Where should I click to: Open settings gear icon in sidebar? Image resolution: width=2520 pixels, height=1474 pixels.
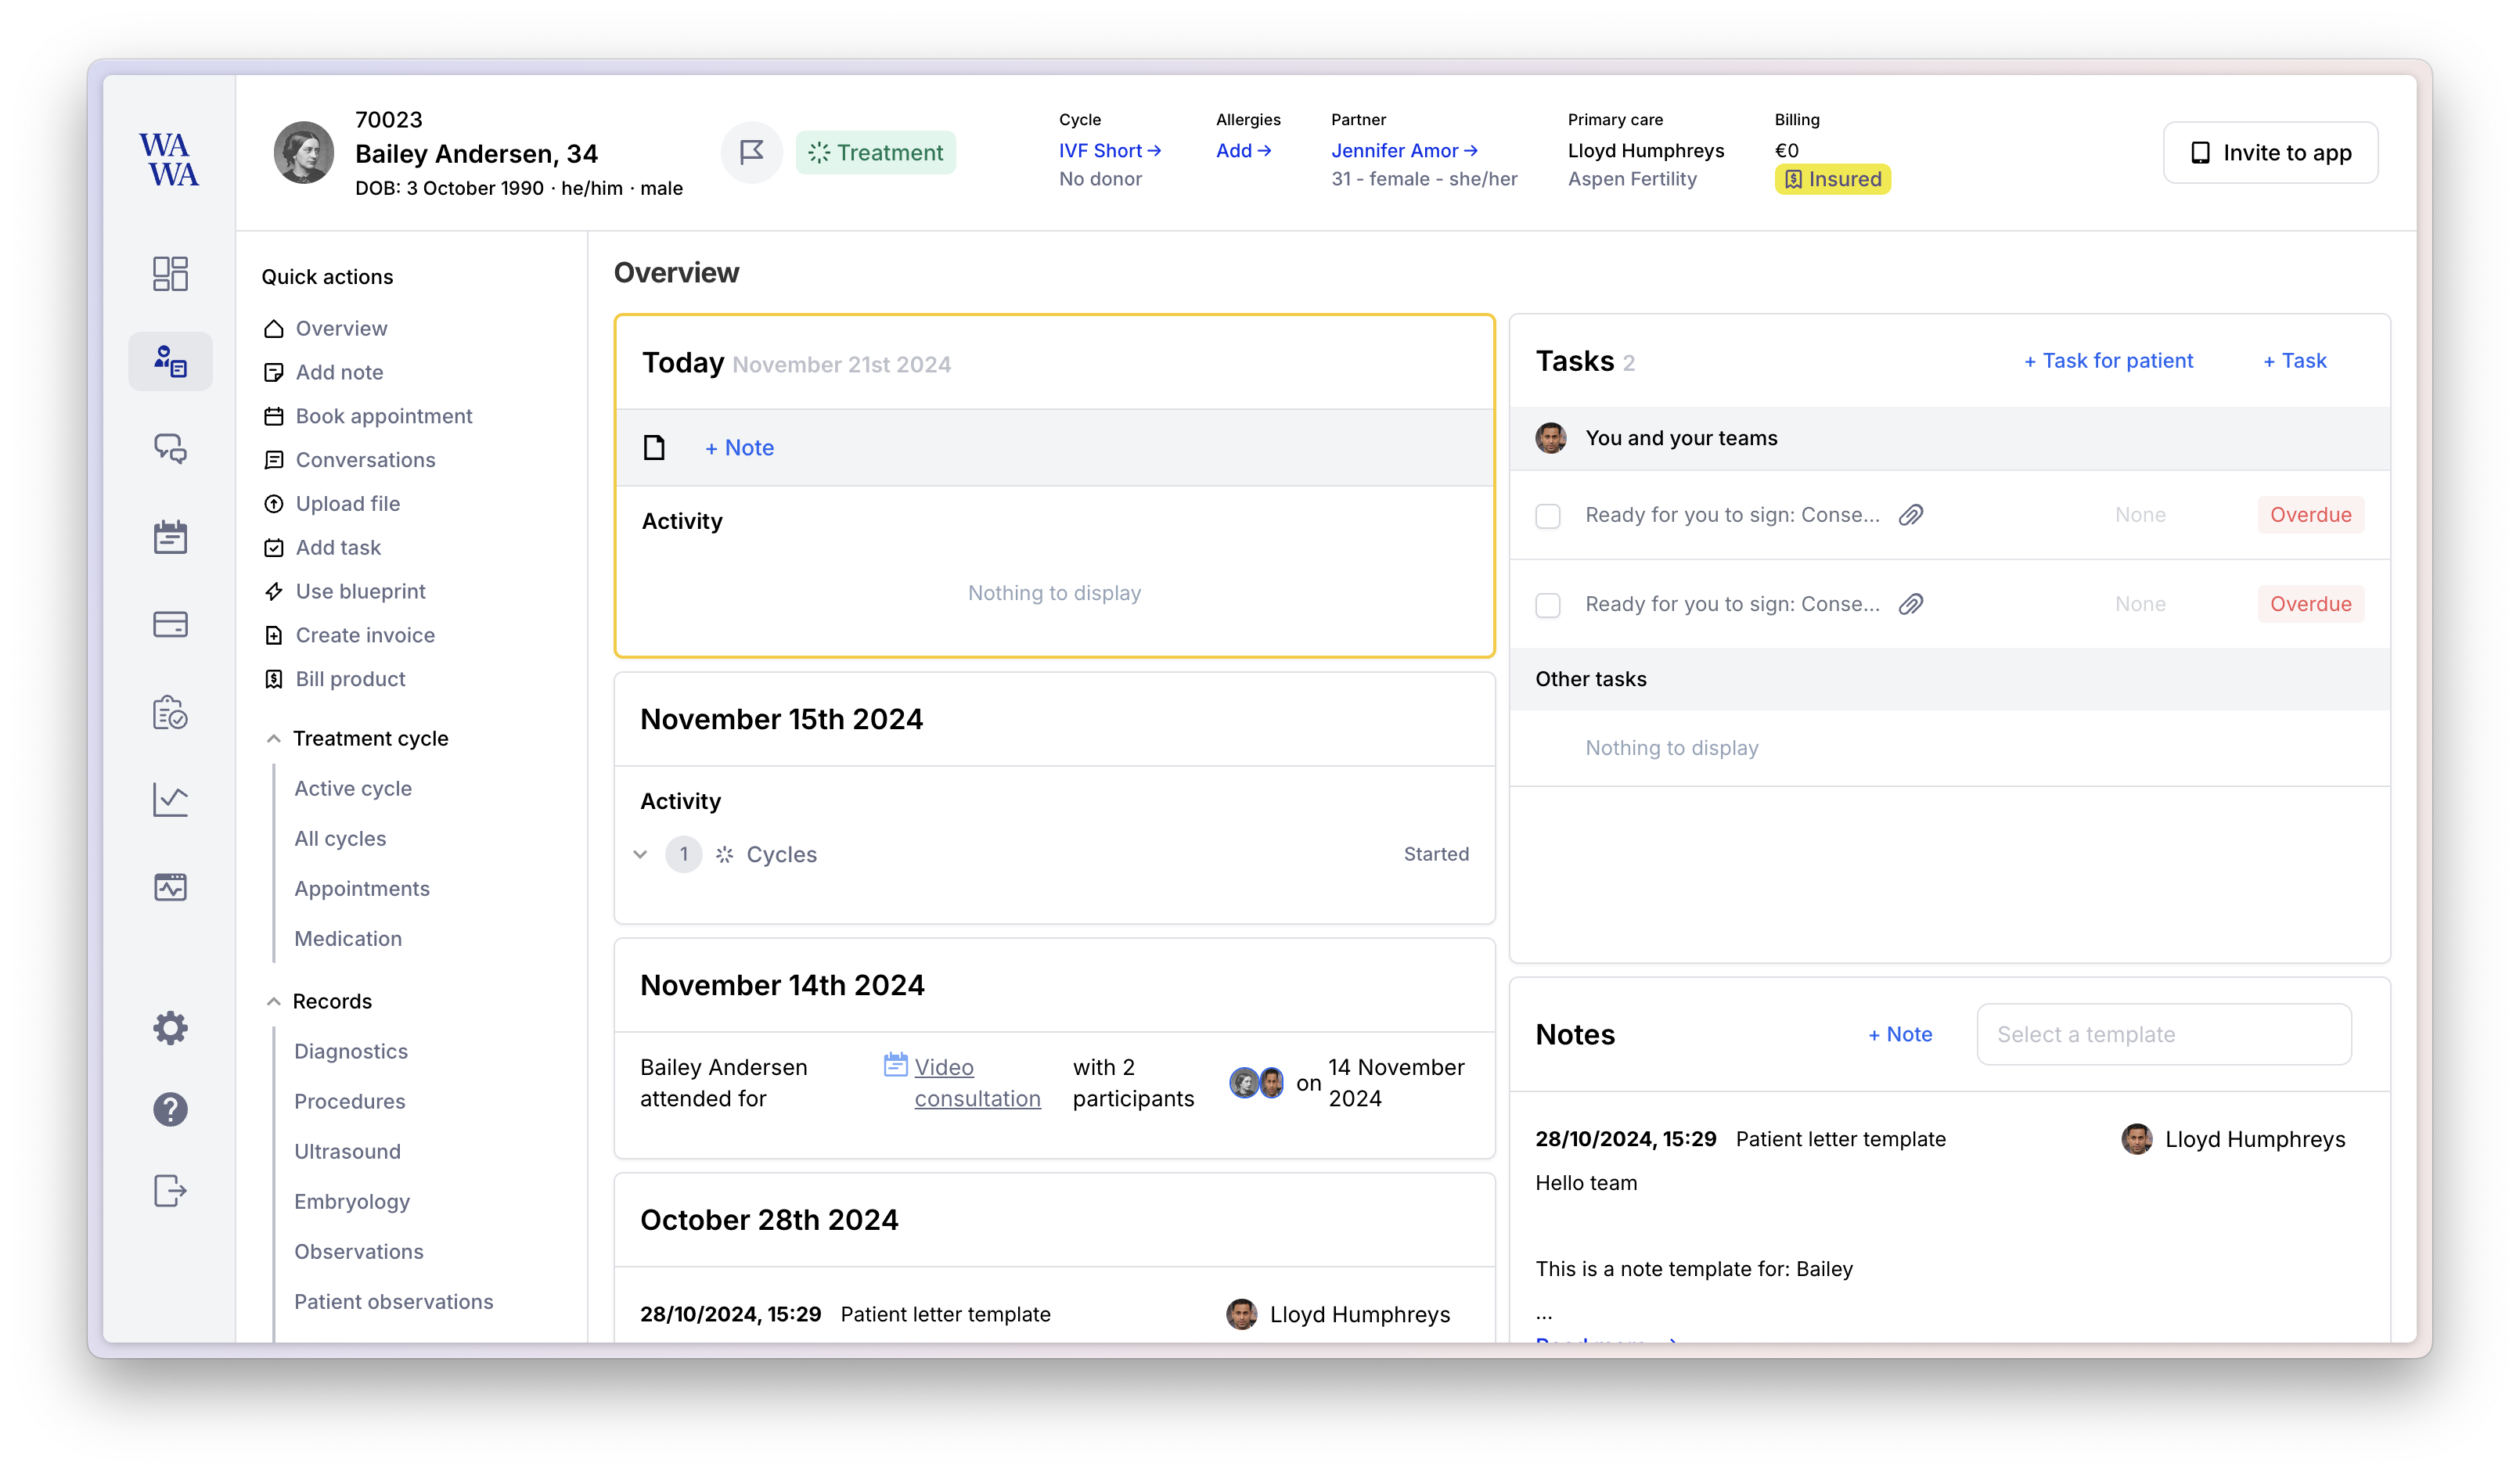pos(170,1028)
